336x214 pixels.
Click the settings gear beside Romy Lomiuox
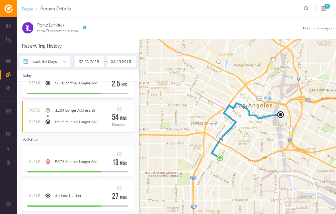[85, 27]
